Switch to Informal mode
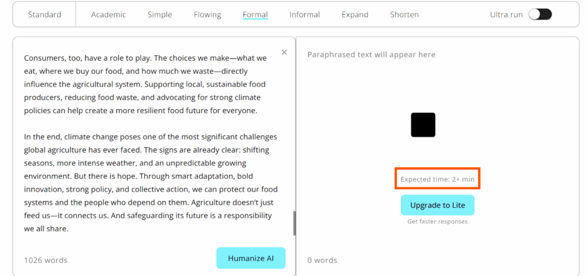 (x=304, y=14)
